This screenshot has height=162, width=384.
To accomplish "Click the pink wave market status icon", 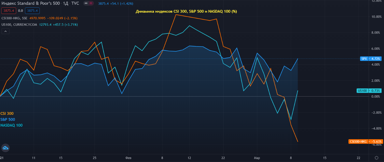I will [91, 3].
